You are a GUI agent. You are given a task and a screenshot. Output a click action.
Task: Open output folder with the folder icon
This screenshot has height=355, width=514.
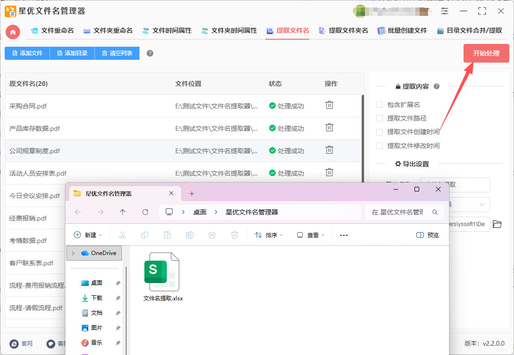[497, 225]
